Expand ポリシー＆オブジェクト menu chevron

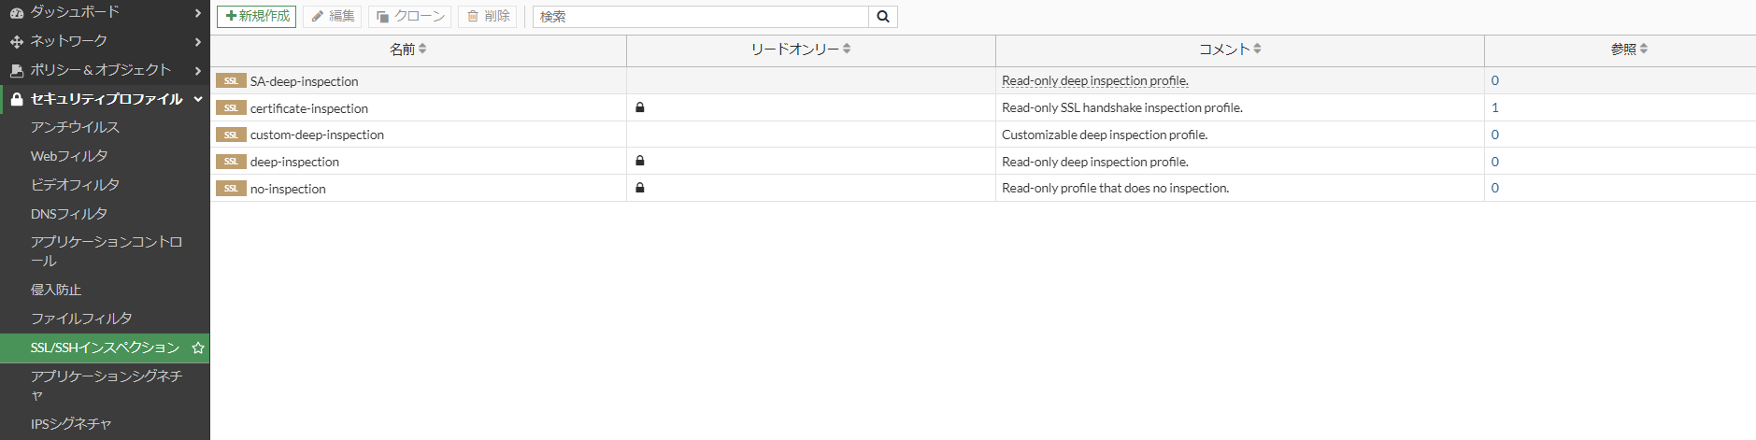click(x=198, y=71)
